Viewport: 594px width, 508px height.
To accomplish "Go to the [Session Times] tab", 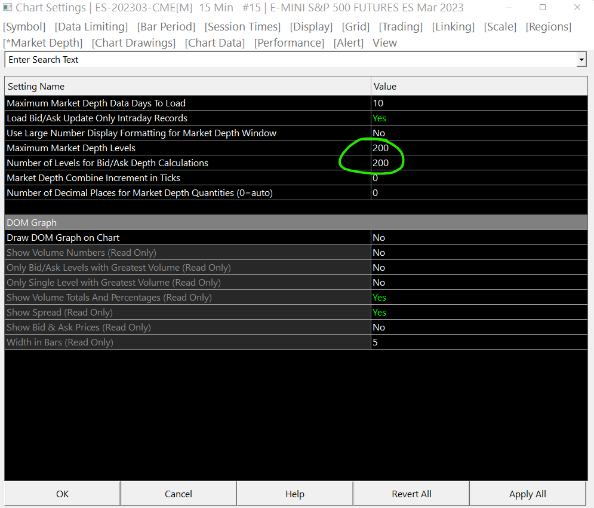I will [242, 27].
